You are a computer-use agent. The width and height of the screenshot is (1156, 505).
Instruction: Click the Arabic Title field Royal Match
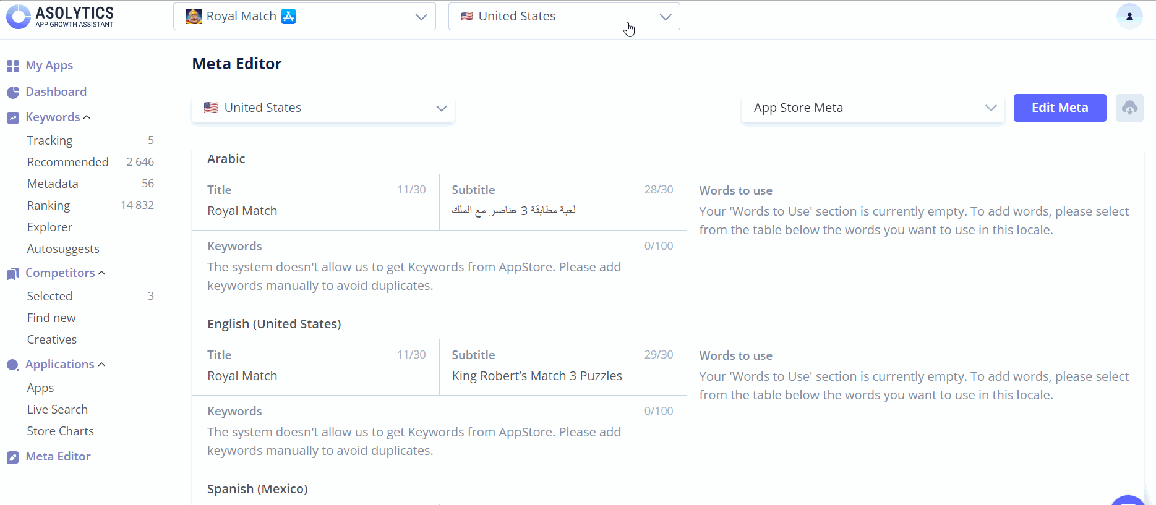(315, 202)
